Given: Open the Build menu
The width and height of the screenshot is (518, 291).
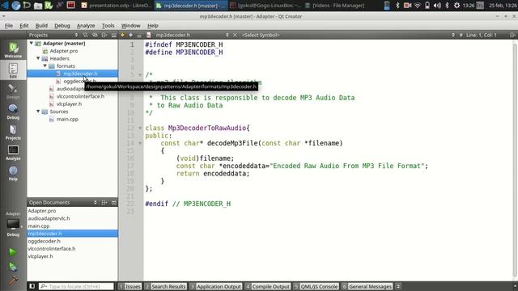Looking at the screenshot, I should pyautogui.click(x=41, y=25).
